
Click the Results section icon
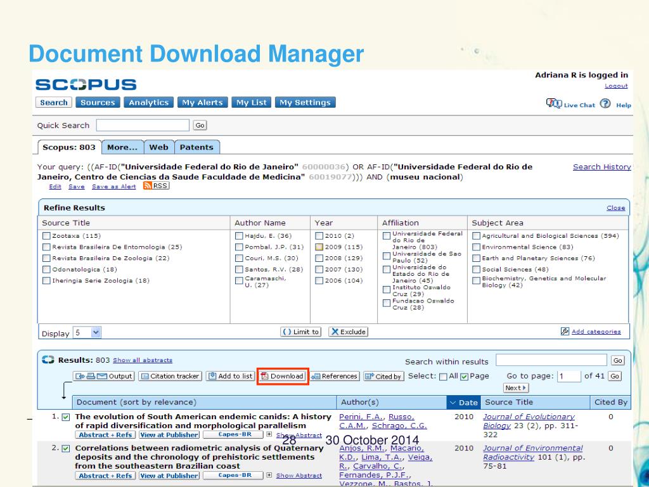click(x=48, y=360)
